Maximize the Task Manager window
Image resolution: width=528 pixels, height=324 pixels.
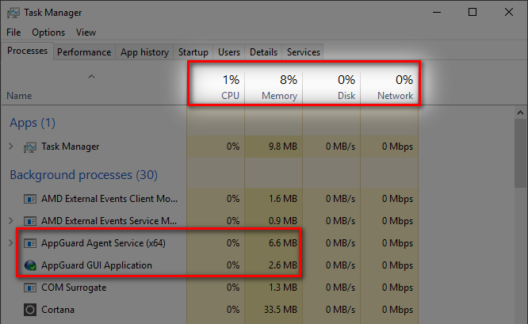click(473, 13)
